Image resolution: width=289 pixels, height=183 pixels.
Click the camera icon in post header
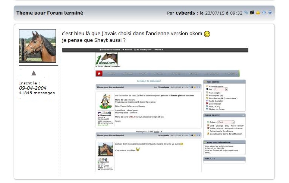tap(252, 13)
